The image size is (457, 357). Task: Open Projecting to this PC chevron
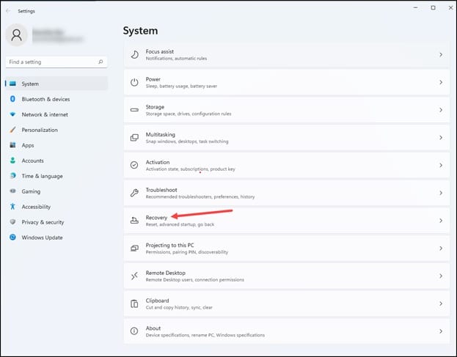click(x=440, y=249)
